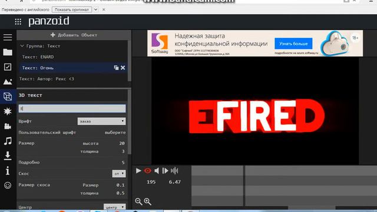
Task: Delete the 'Текст: Огонь' object
Action: (123, 68)
